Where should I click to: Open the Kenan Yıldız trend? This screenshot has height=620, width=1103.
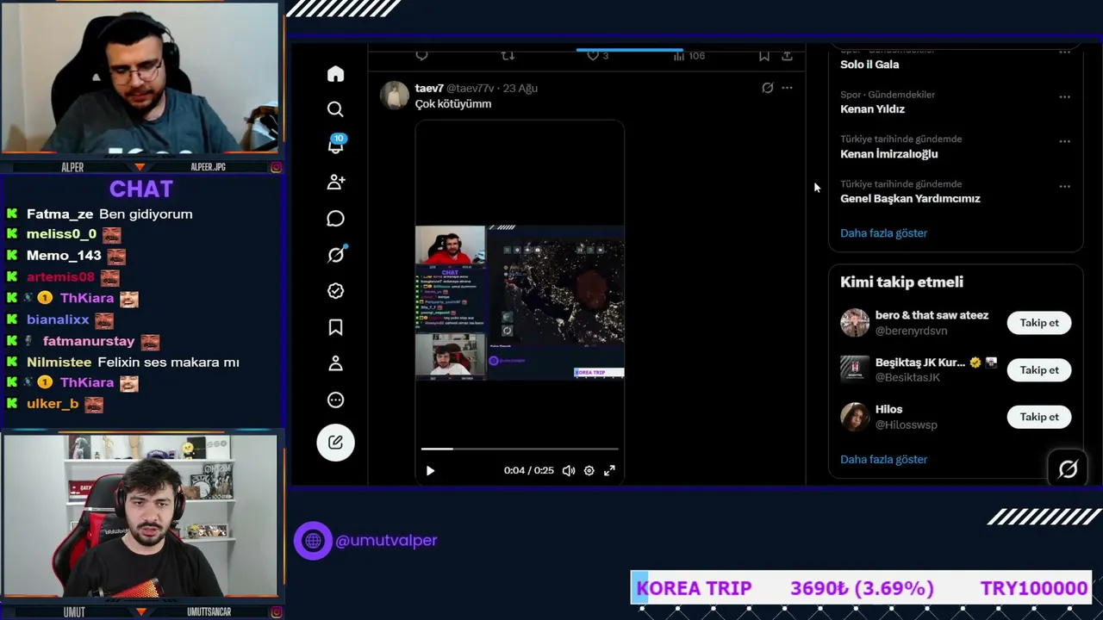tap(872, 109)
